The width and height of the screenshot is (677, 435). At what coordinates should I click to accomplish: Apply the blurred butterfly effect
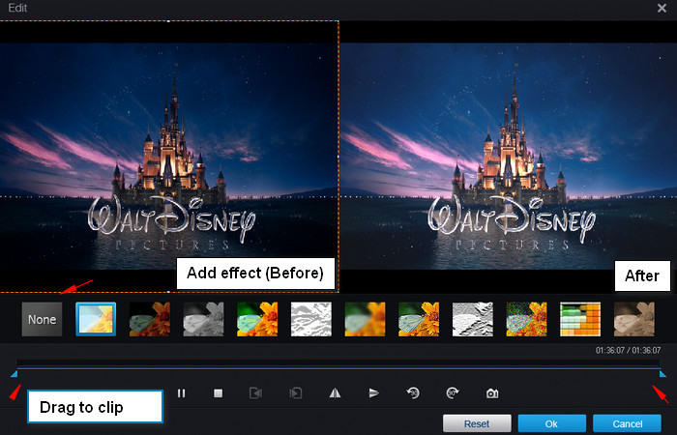365,319
